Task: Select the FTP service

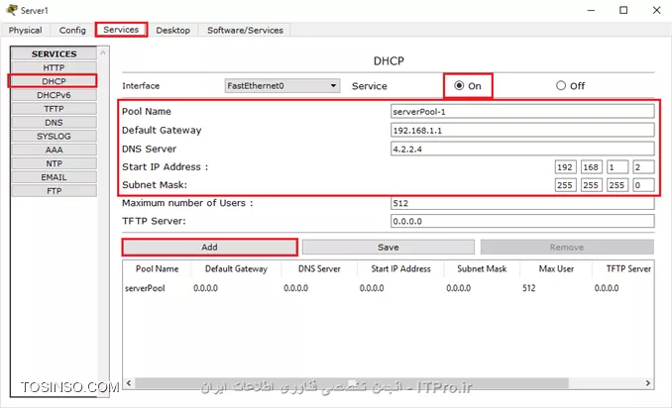Action: (54, 191)
